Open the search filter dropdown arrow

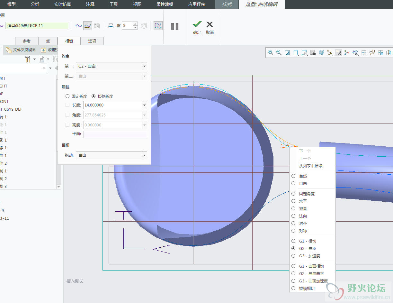[x=50, y=68]
